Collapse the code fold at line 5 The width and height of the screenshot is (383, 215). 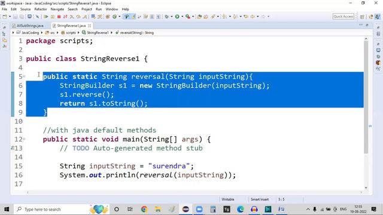(24, 76)
